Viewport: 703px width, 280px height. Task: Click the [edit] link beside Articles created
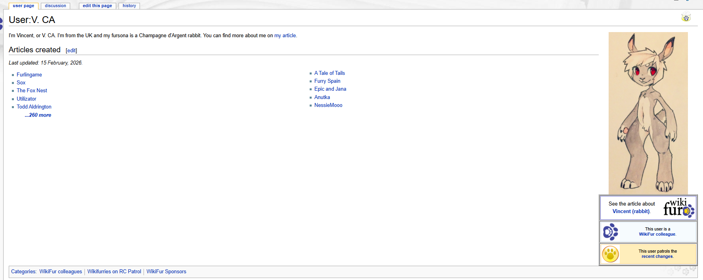click(x=71, y=51)
